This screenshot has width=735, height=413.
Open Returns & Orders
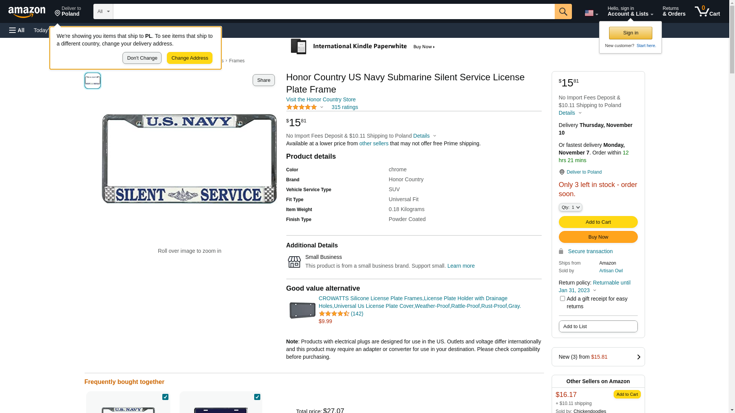coord(674,11)
